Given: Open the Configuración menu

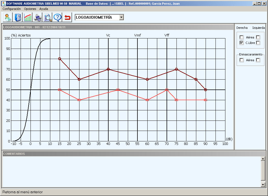Looking at the screenshot, I should [x=12, y=9].
